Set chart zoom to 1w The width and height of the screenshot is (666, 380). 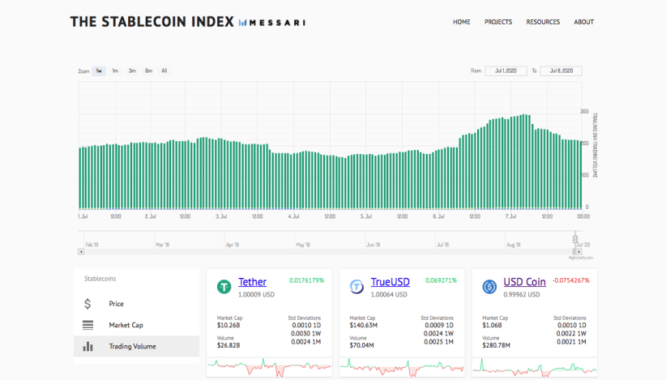(x=99, y=71)
